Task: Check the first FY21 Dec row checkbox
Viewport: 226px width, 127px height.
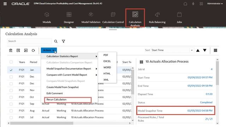Action: 11,77
